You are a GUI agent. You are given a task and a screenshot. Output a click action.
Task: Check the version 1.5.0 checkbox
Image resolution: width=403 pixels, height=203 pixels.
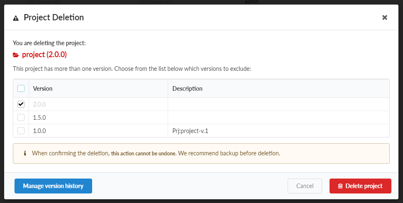21,117
